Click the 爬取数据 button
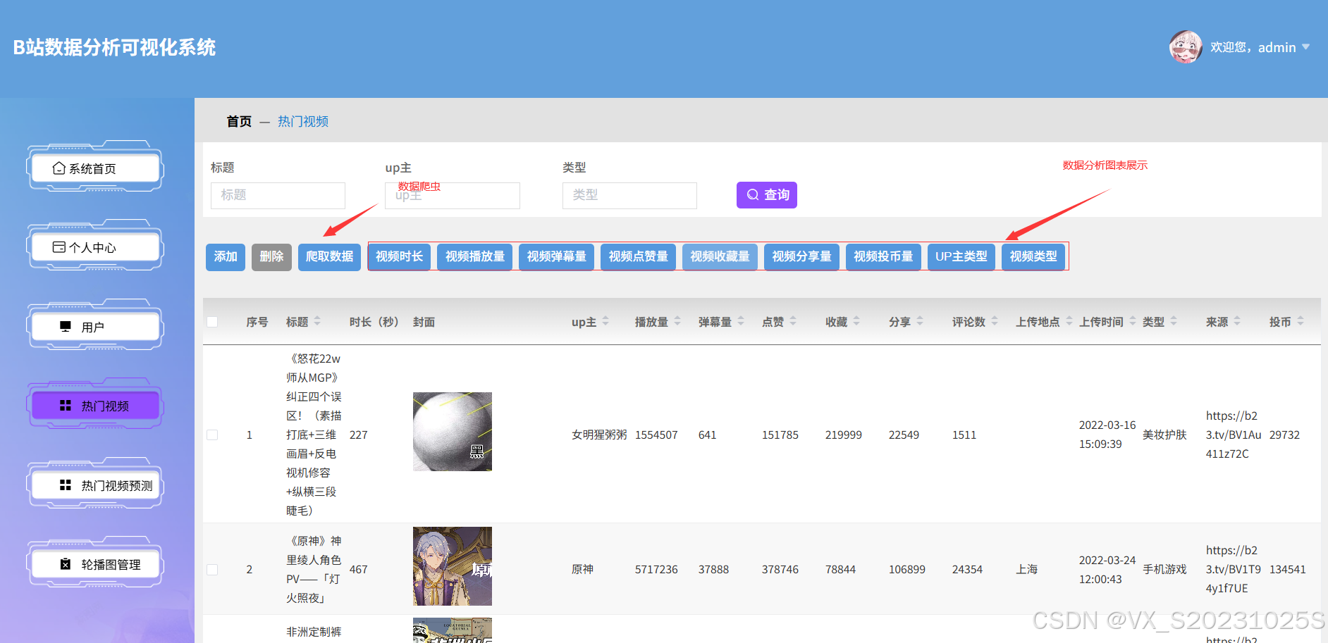The height and width of the screenshot is (643, 1328). (329, 257)
